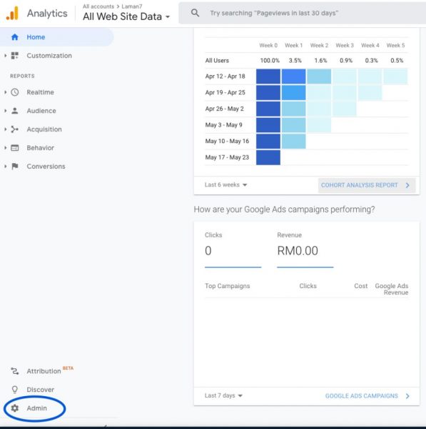The height and width of the screenshot is (429, 426).
Task: Focus the Analytics search field
Action: [x=302, y=13]
